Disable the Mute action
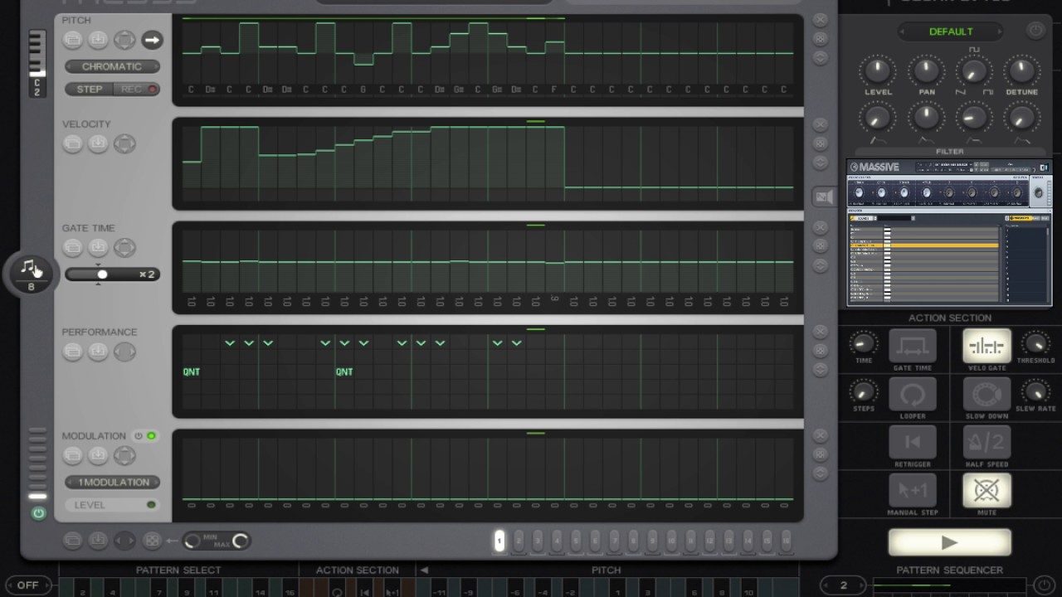 pos(986,491)
